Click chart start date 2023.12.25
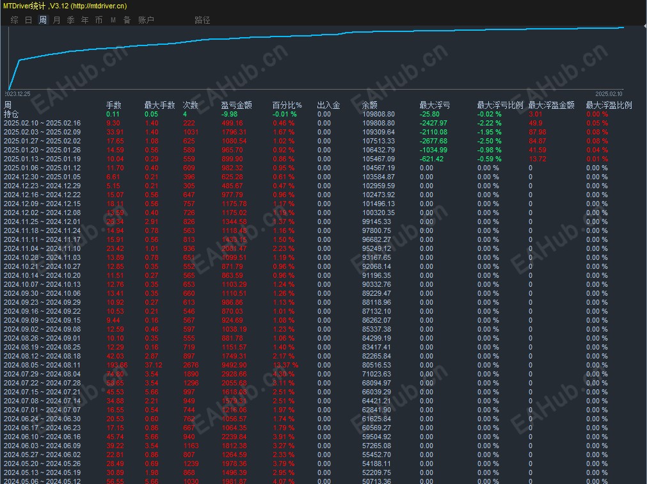 pos(18,94)
